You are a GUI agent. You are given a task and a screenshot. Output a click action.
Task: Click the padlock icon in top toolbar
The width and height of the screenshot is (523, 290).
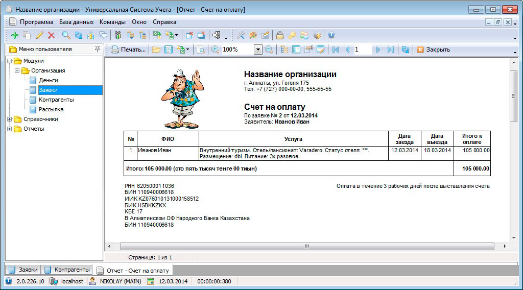(x=280, y=35)
